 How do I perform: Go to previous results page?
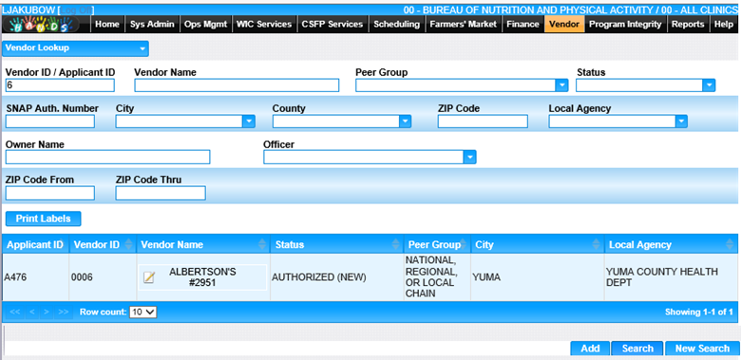tap(31, 312)
